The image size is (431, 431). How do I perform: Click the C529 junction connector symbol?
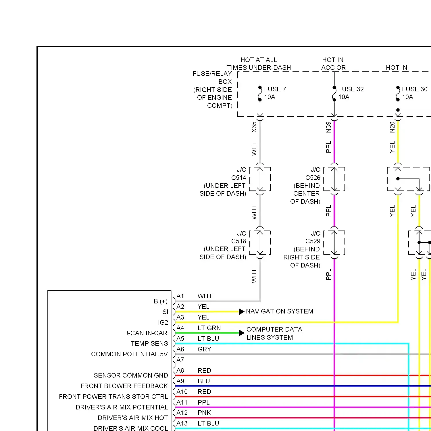click(x=334, y=243)
